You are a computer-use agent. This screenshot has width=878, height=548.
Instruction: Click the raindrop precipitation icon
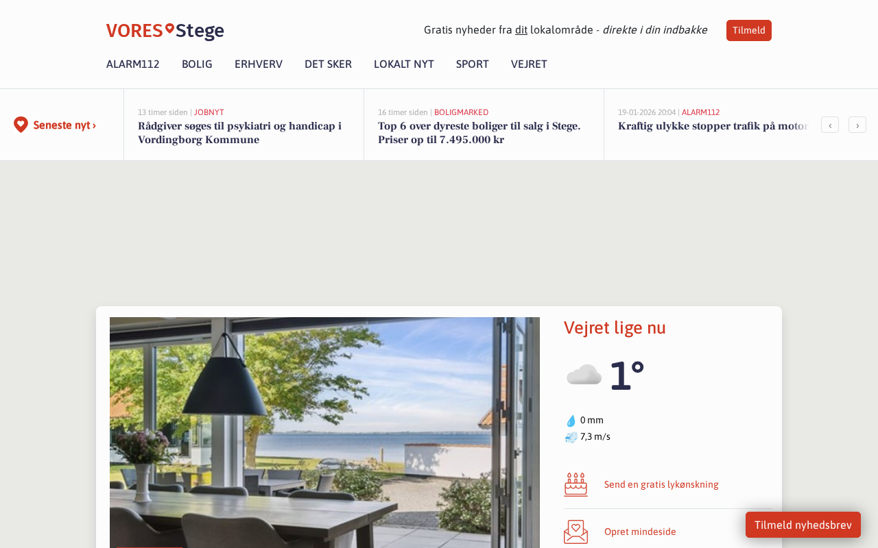[x=571, y=421]
